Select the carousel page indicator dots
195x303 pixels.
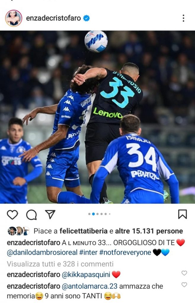tap(99, 214)
